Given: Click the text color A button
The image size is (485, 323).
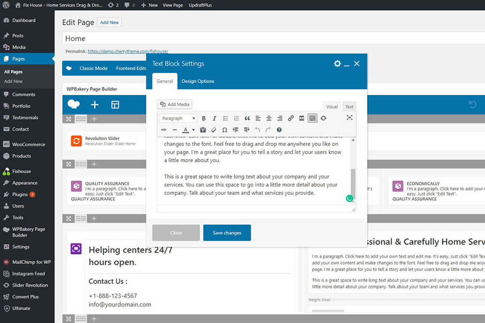Looking at the screenshot, I should (186, 130).
